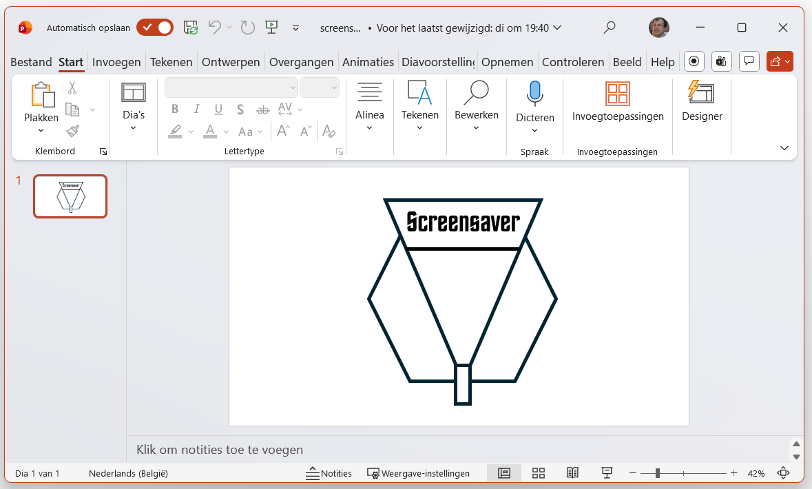812x489 pixels.
Task: Toggle underline formatting
Action: click(x=218, y=109)
